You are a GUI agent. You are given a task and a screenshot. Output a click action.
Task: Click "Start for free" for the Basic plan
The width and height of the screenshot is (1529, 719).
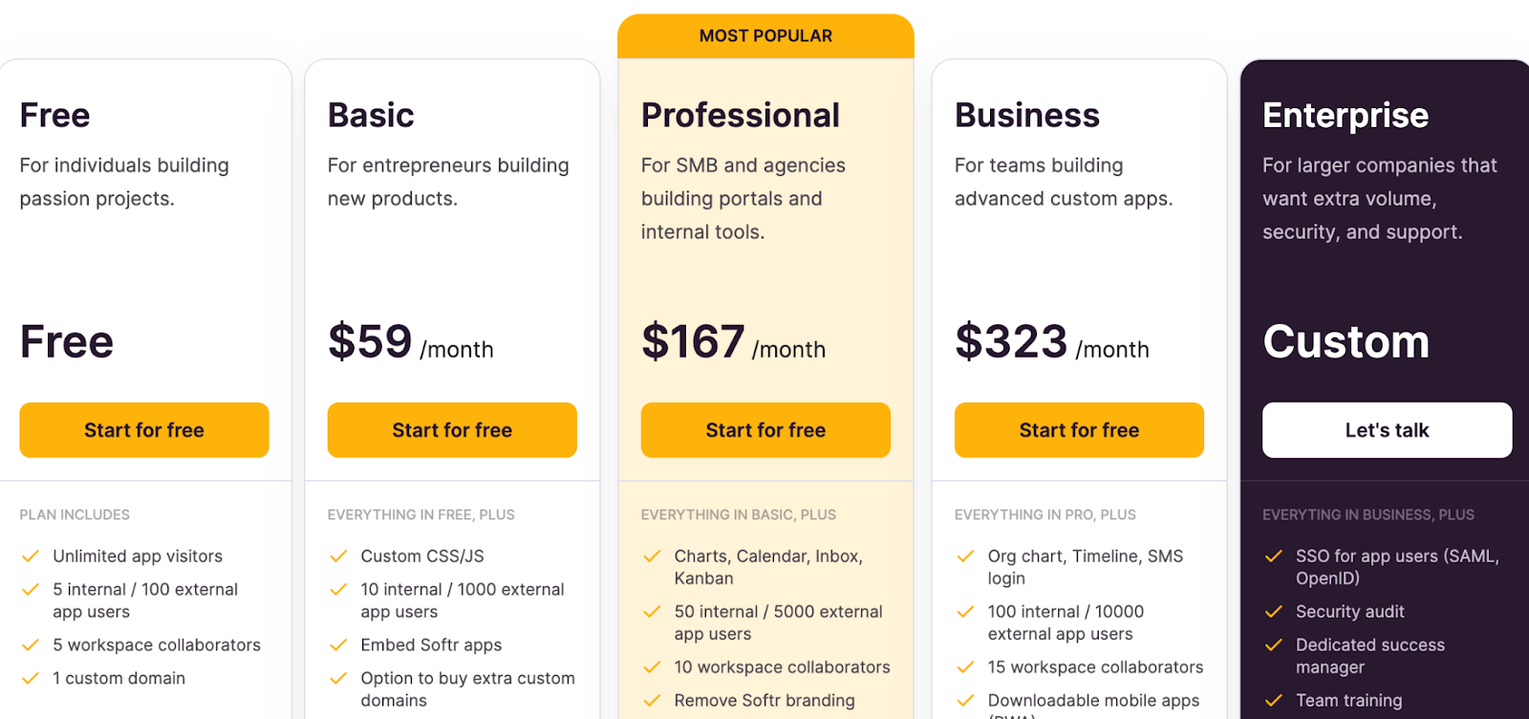[x=452, y=429]
